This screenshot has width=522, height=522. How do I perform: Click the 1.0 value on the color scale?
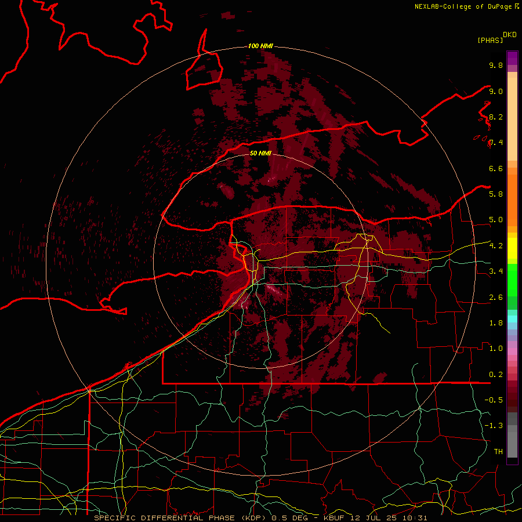[x=496, y=349]
